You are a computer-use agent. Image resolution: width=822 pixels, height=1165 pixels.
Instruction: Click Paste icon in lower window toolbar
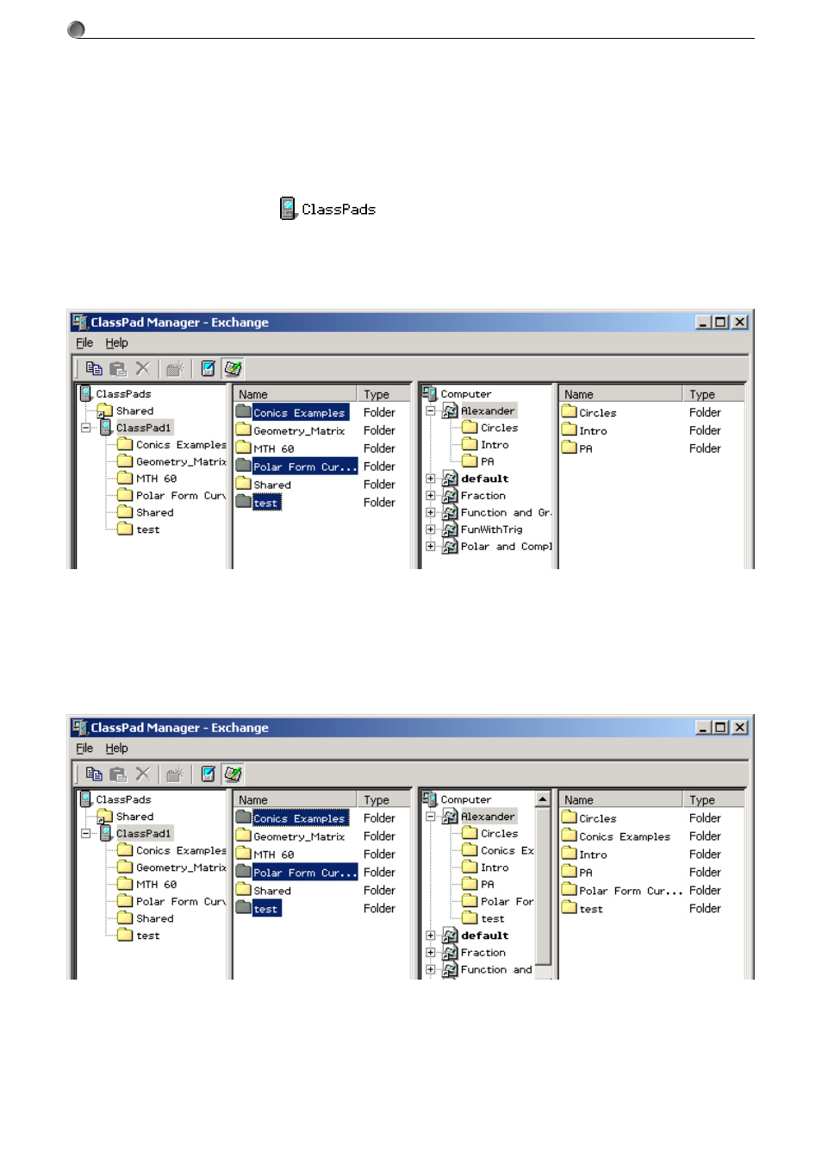(118, 774)
